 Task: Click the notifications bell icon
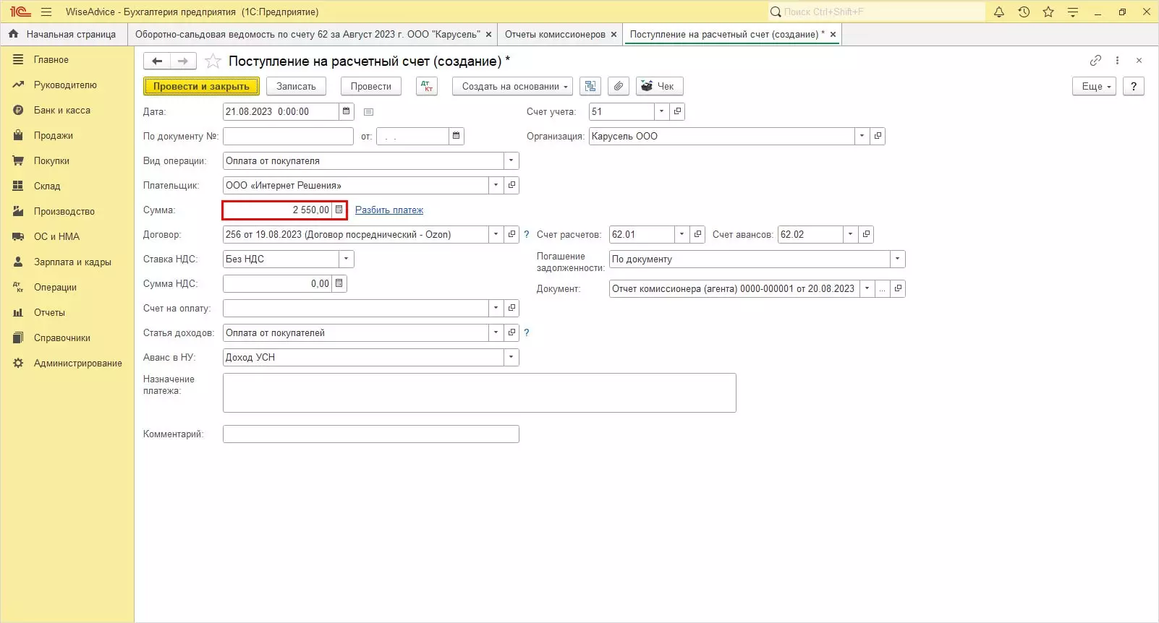[999, 12]
